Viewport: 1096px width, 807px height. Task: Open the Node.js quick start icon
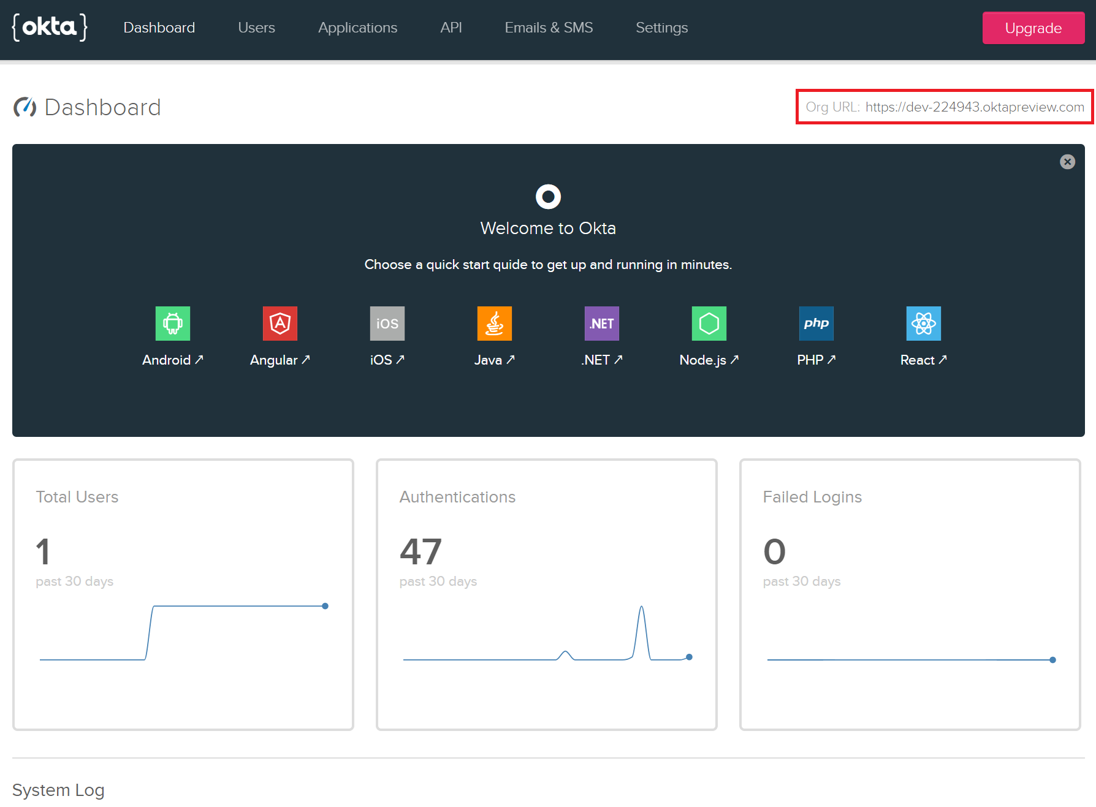coord(709,324)
